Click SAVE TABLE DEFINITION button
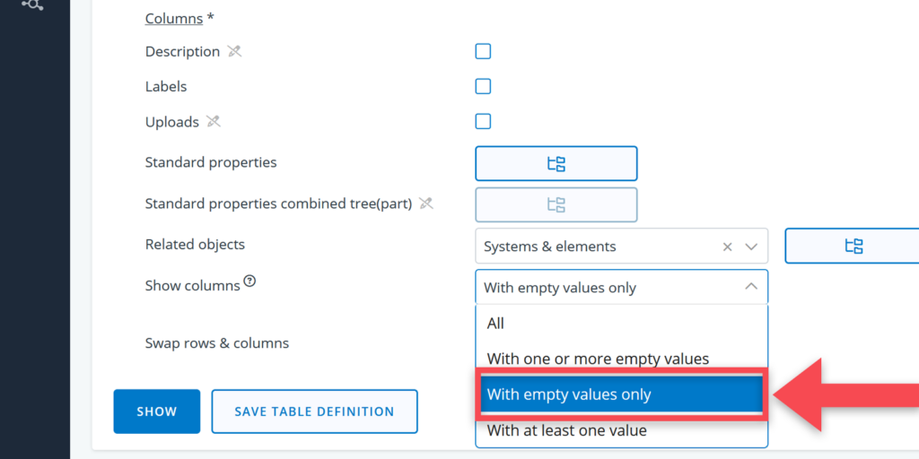The image size is (919, 459). tap(314, 411)
